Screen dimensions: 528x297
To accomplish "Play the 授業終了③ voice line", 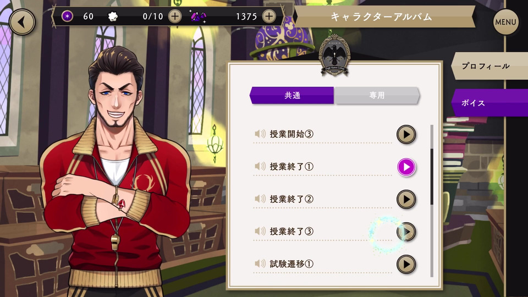I will click(406, 232).
